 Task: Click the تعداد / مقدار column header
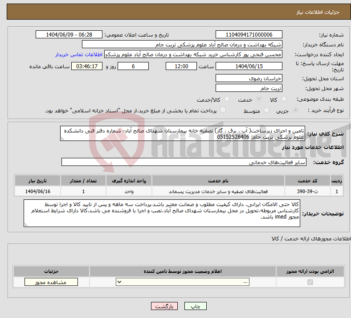83,181
